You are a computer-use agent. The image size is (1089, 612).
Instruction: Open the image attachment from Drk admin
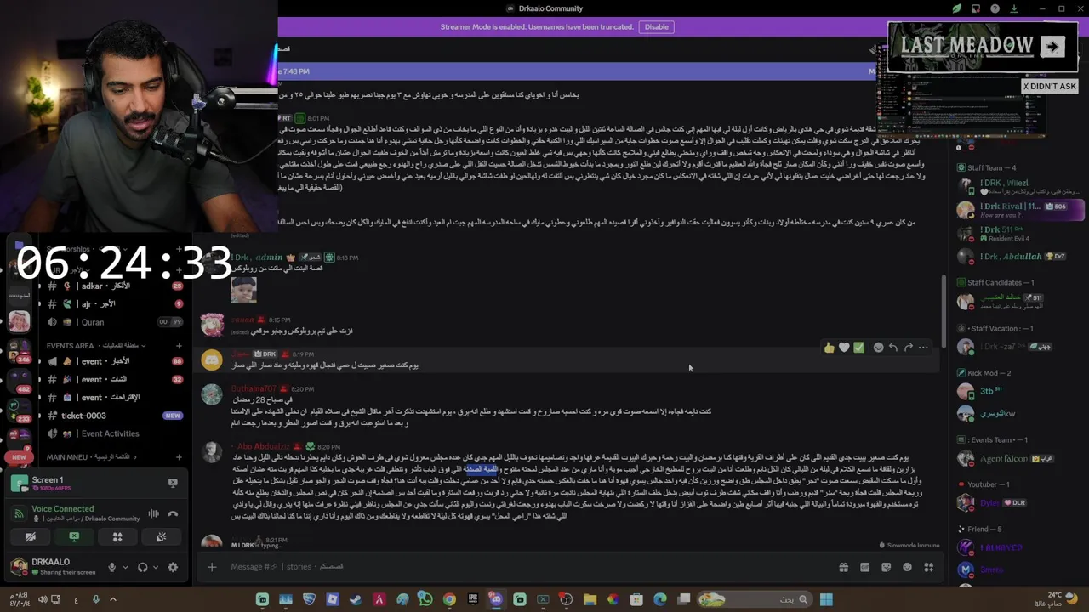[x=243, y=290]
